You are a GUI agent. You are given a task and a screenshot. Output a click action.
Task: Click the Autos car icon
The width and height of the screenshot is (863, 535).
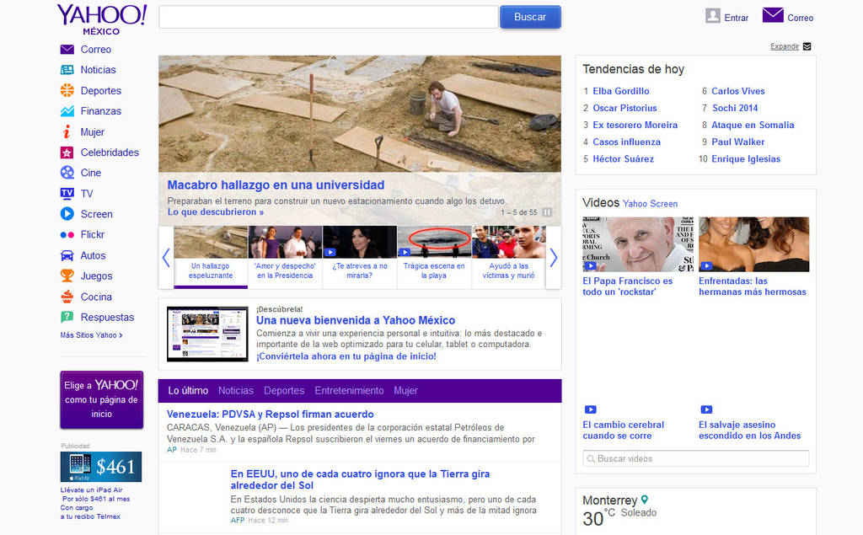[x=67, y=255]
